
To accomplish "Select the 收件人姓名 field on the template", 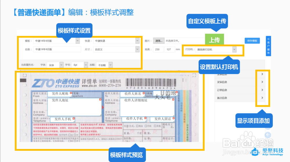I will [133, 94].
